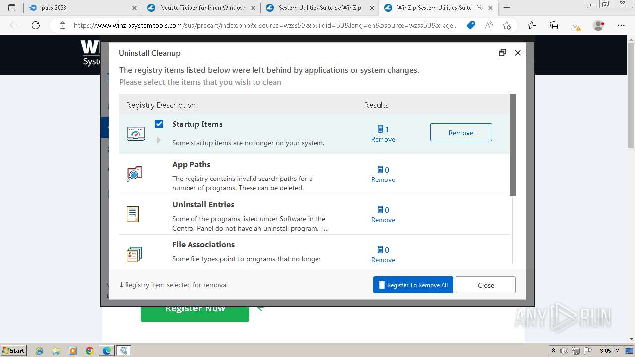Viewport: 635px width, 357px height.
Task: Uncheck the Startup Items checkbox
Action: 159,124
